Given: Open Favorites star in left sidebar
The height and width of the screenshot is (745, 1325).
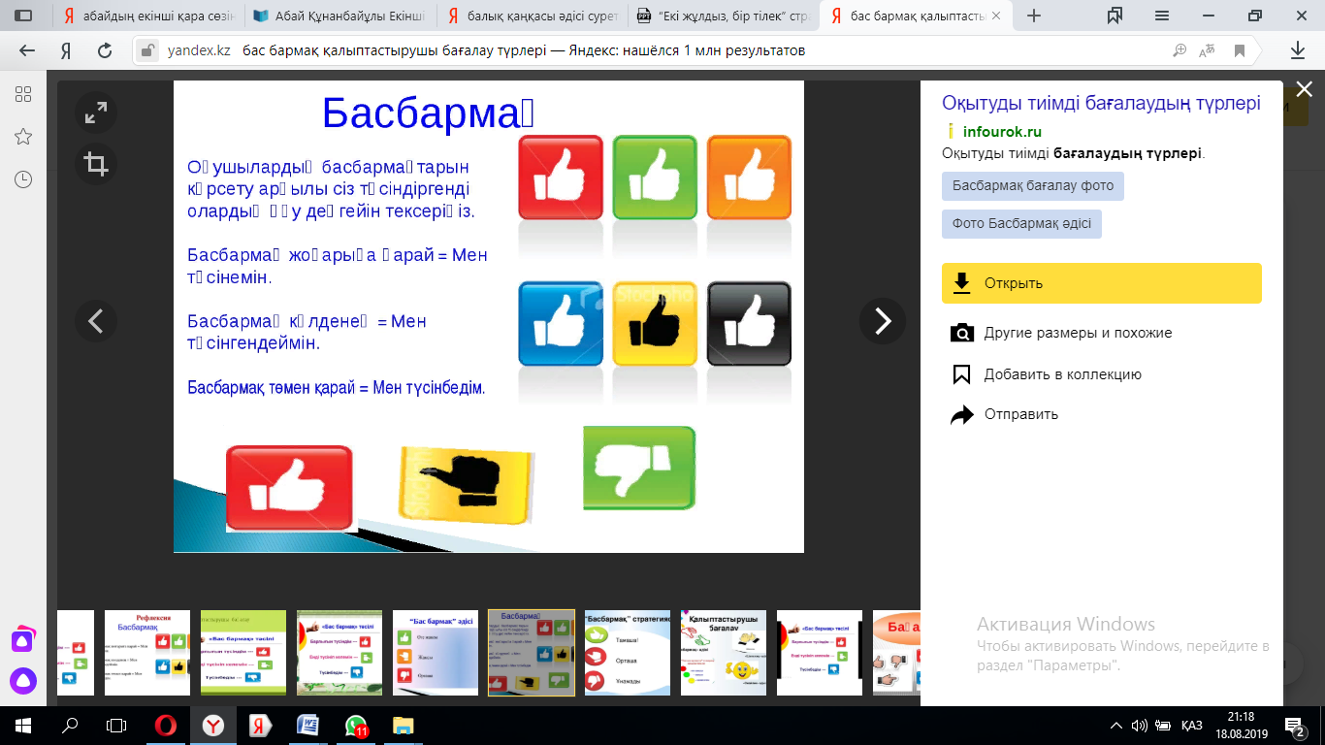Looking at the screenshot, I should [x=23, y=137].
